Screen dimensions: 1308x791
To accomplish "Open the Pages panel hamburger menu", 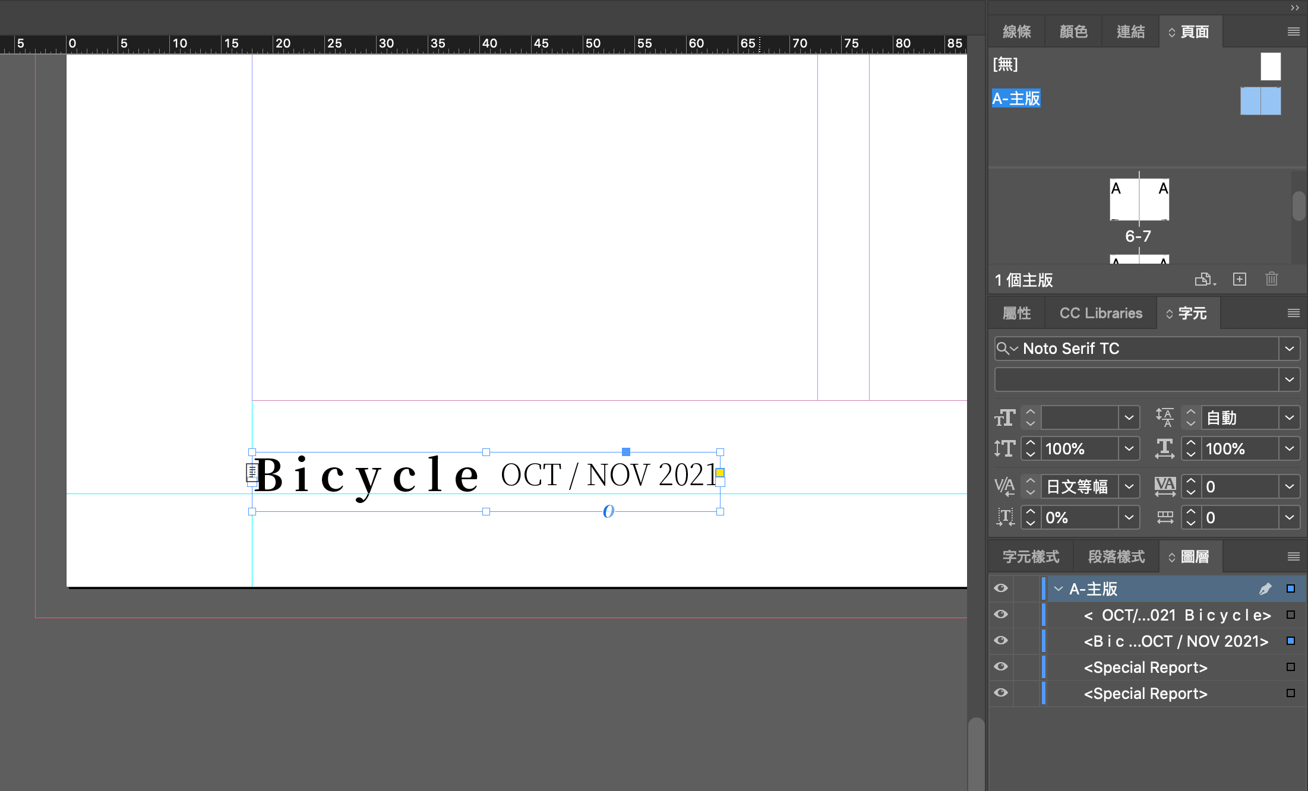I will (x=1293, y=31).
